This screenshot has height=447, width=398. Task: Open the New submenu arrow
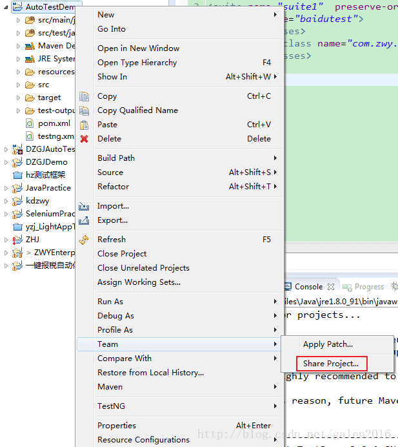tap(275, 15)
